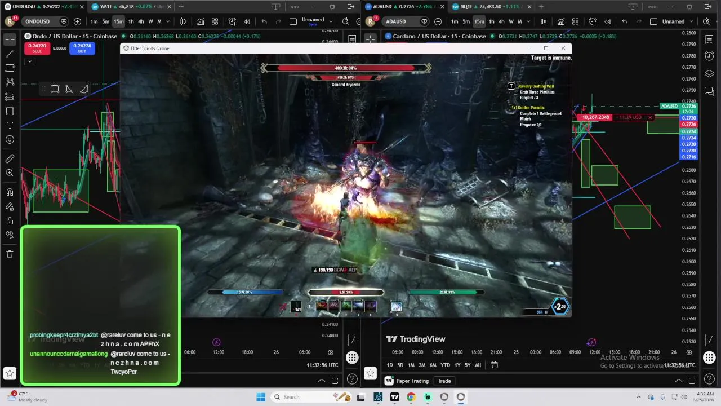Screen dimensions: 721x406
Task: Open candlestick chart type menu in ONDOUSD window
Action: (x=183, y=21)
